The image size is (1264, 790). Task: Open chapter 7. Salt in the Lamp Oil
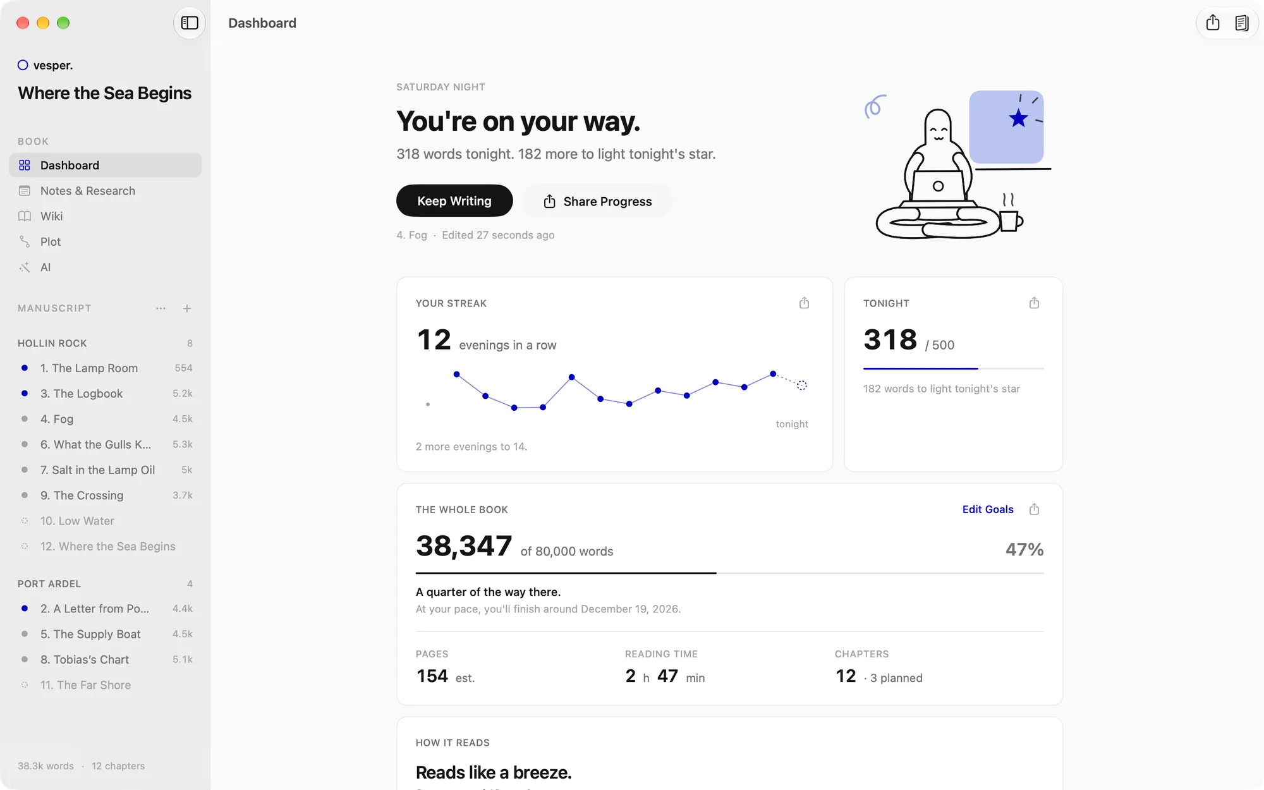[106, 470]
